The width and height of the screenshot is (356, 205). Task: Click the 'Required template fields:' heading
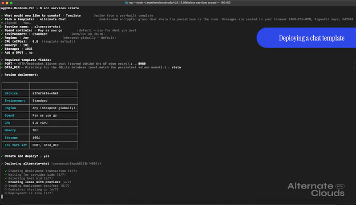pos(28,60)
